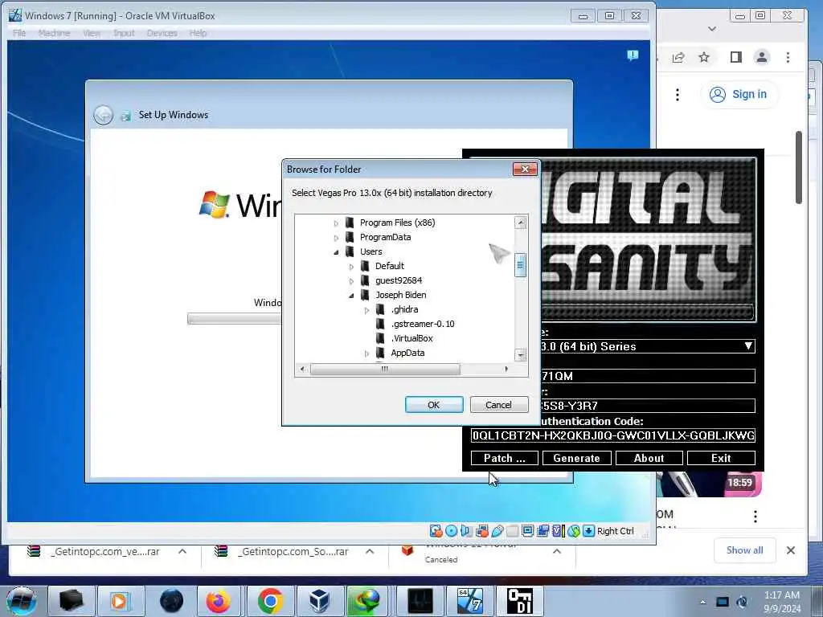823x617 pixels.
Task: Click the Generate button in keygen
Action: click(x=577, y=458)
